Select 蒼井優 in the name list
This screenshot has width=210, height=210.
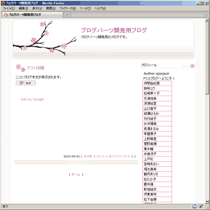(x=157, y=184)
